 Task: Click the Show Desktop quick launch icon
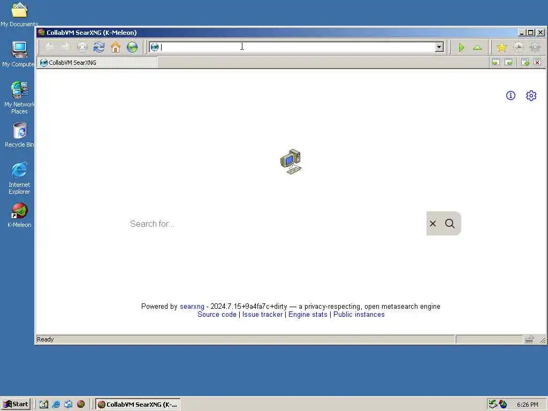[x=44, y=405]
